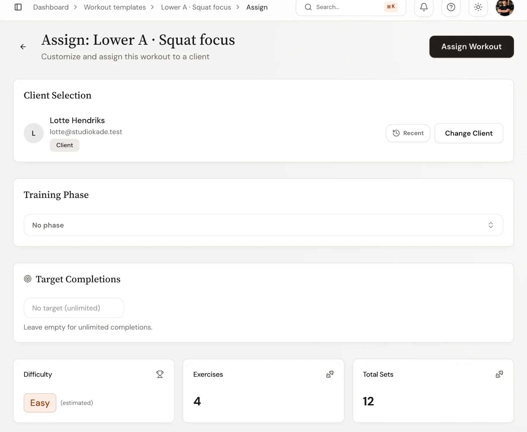Click the Target Completions bullseye icon

click(x=28, y=279)
